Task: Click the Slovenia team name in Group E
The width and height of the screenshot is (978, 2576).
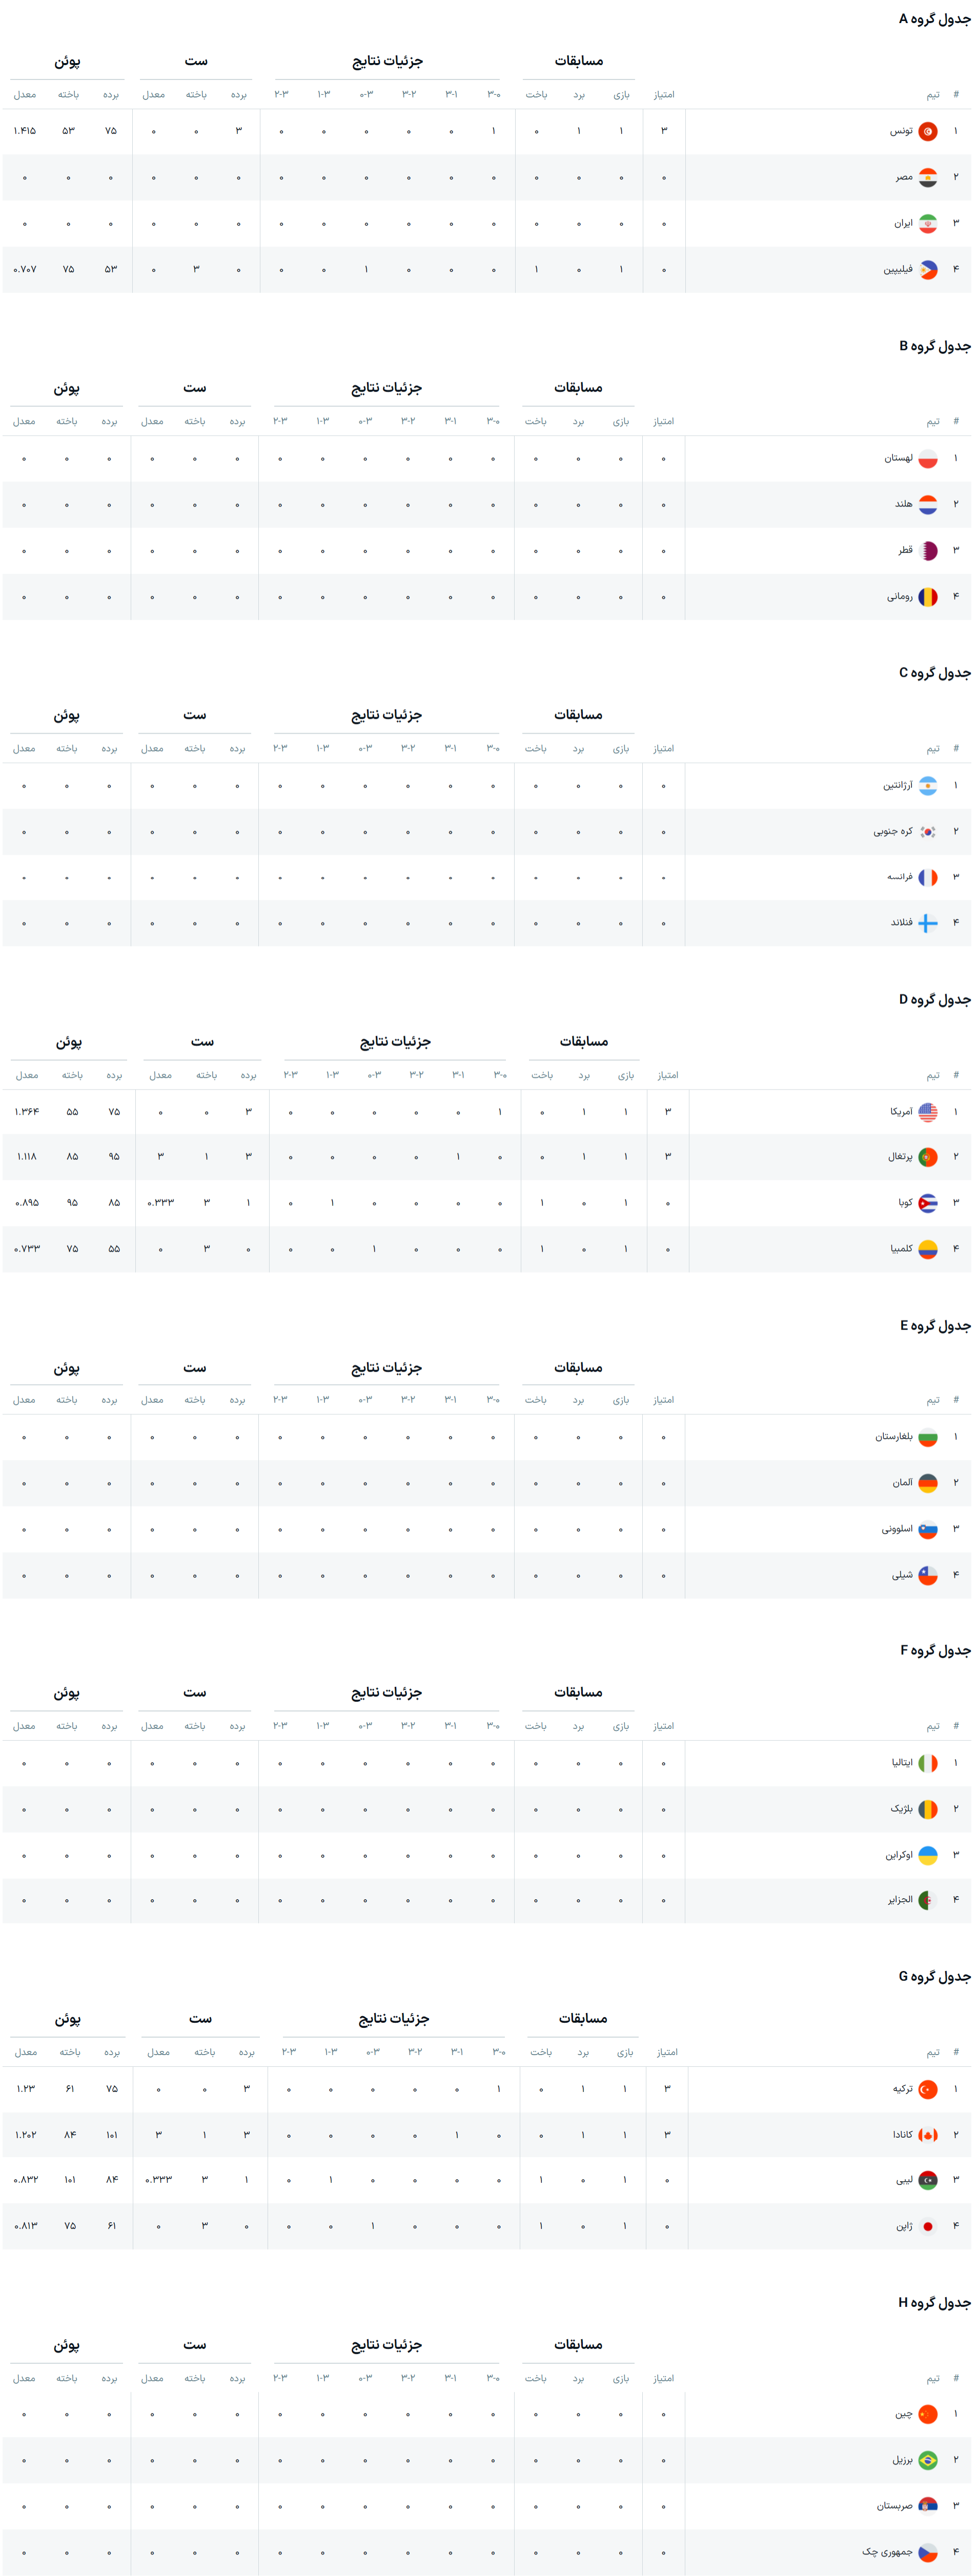Action: tap(896, 1529)
